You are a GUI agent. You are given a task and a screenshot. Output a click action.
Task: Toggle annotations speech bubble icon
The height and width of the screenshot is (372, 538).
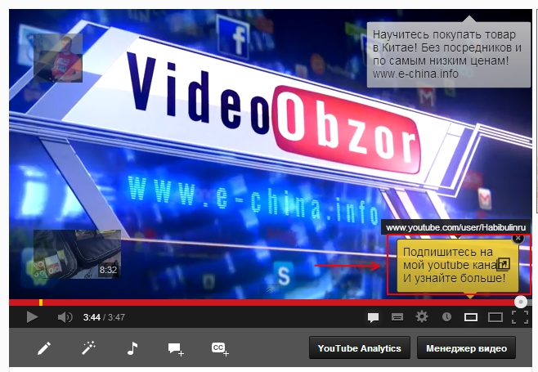click(373, 317)
